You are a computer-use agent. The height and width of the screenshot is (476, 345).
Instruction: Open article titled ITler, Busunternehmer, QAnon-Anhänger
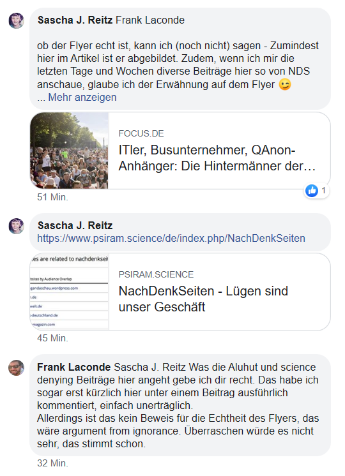tap(217, 158)
